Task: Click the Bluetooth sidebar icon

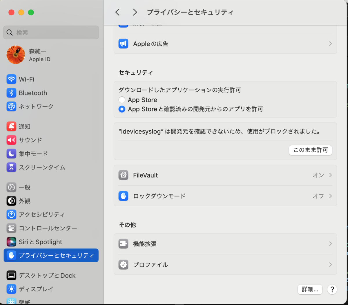Action: click(11, 93)
